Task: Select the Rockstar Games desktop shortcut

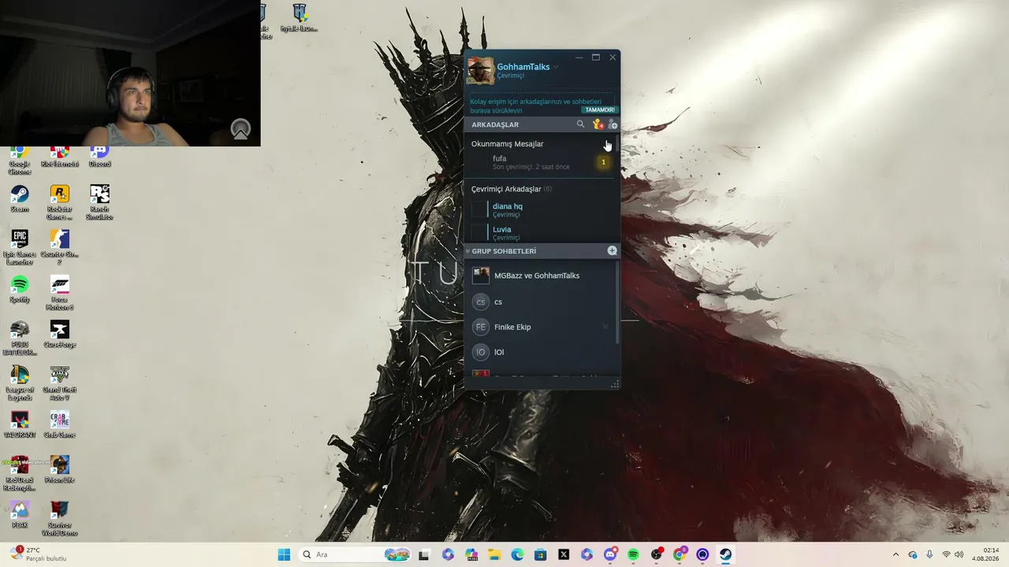Action: 59,202
